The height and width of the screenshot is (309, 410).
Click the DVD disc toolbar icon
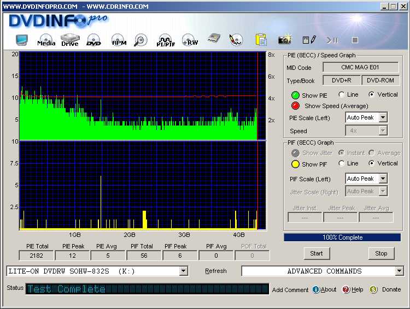pos(93,40)
